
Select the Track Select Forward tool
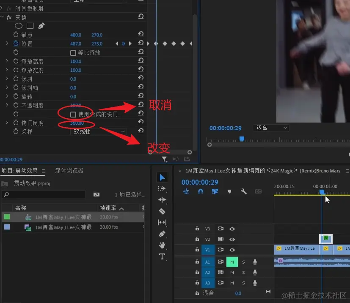pos(162,188)
